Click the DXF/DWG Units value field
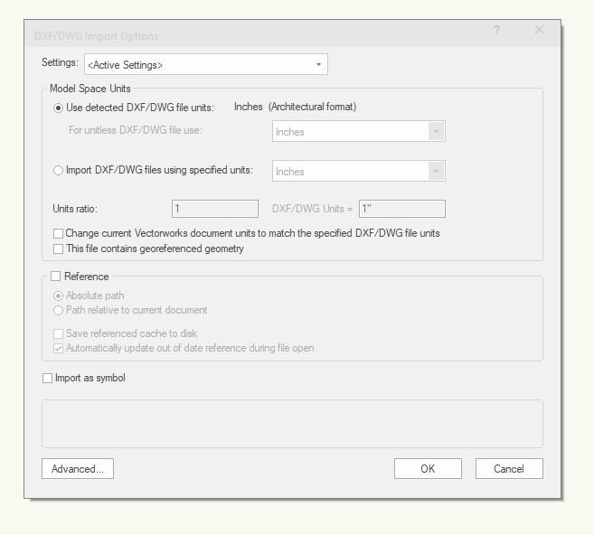Screen dimensions: 594x535 coord(401,209)
